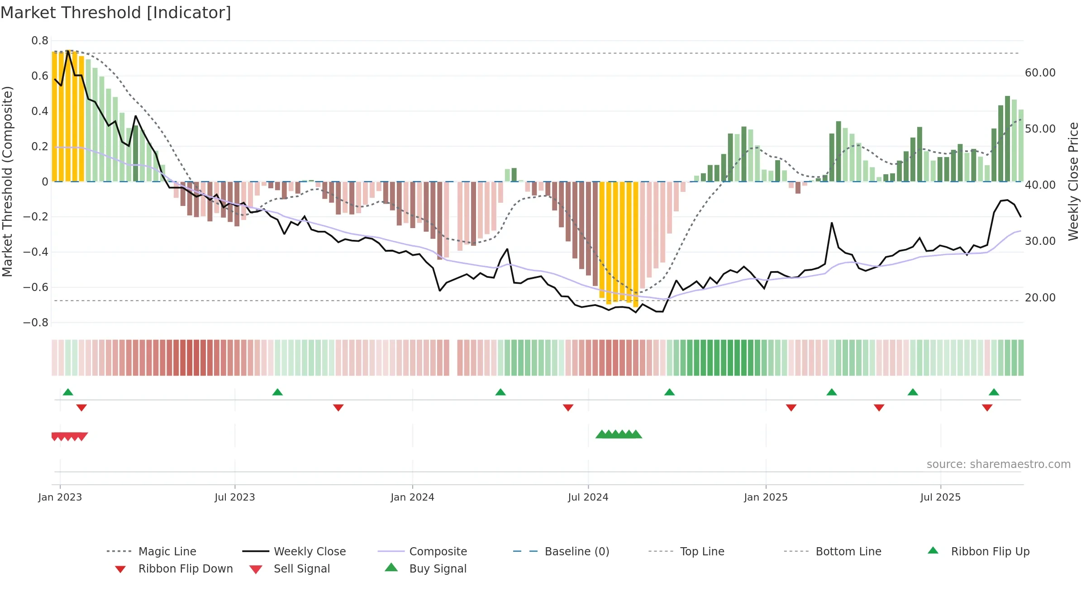
Task: Click the green Ribbon Flip Up legend triangle
Action: 933,550
